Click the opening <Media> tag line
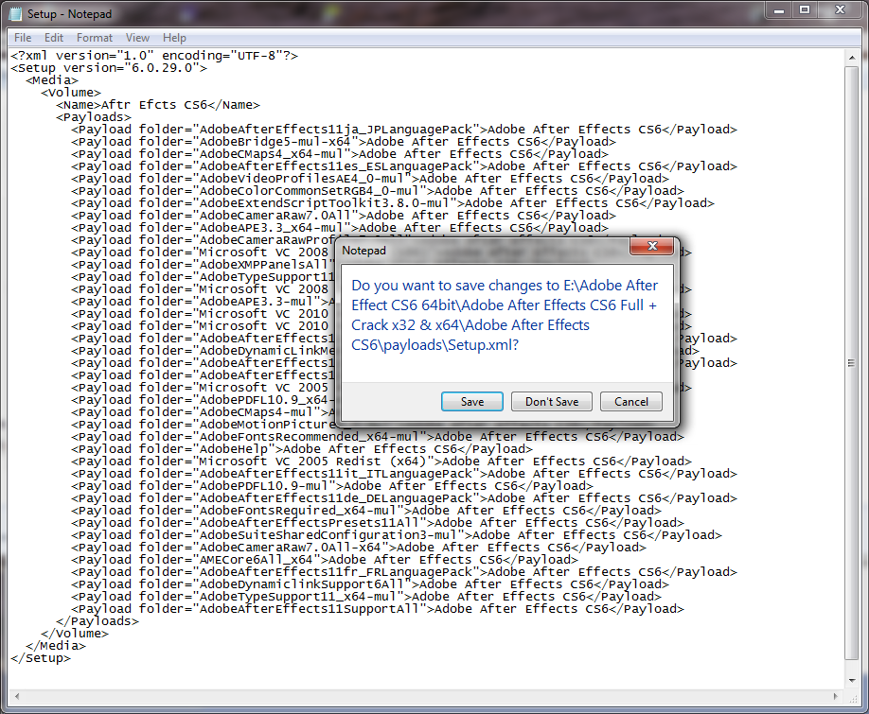 coord(52,79)
